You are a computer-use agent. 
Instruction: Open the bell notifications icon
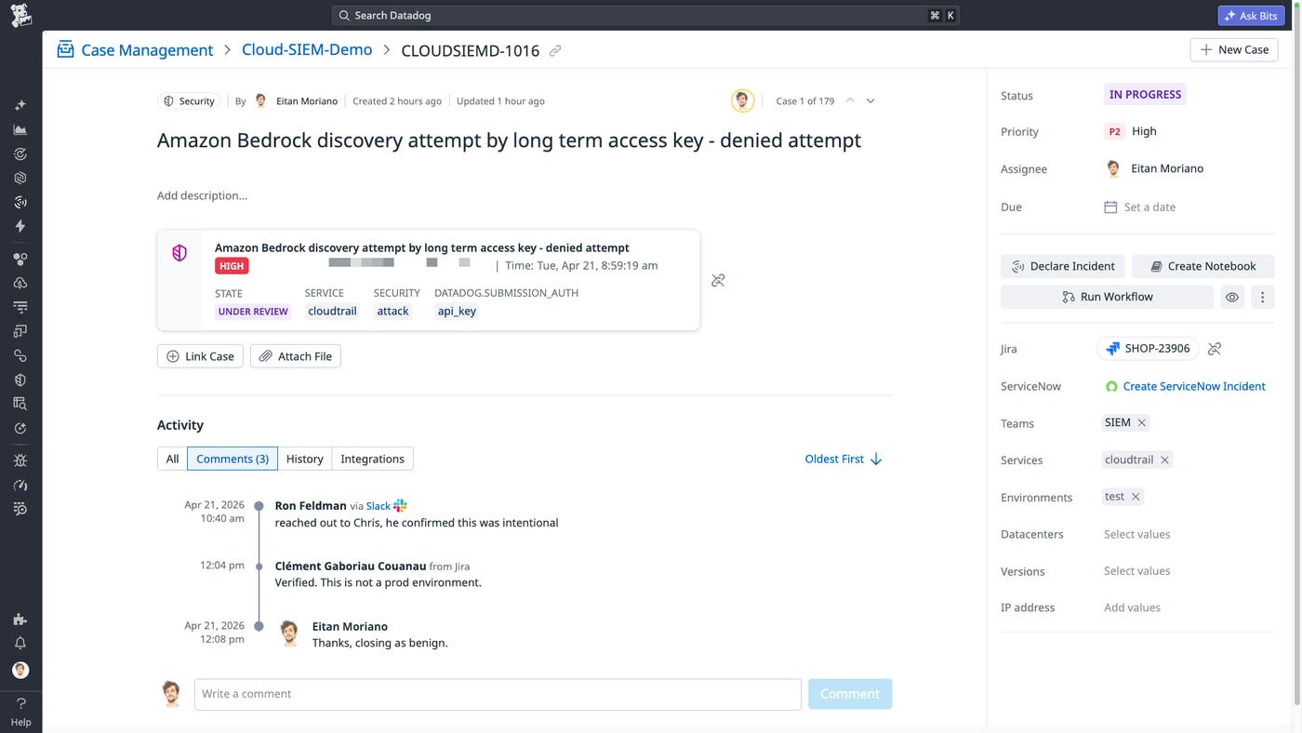[20, 643]
